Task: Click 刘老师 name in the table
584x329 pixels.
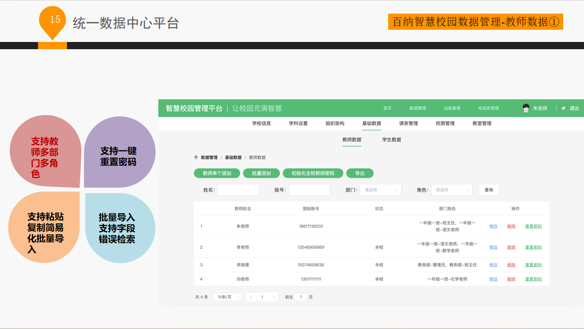Action: (x=242, y=279)
